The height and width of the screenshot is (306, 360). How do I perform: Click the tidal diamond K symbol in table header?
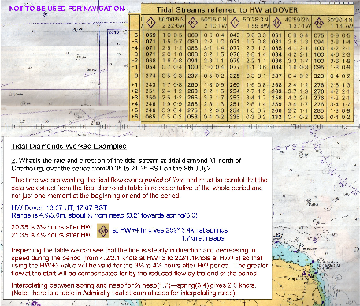193,23
